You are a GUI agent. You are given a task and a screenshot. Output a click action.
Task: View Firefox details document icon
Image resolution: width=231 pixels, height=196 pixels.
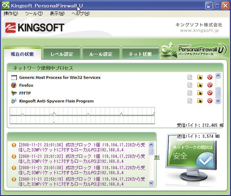pyautogui.click(x=190, y=85)
